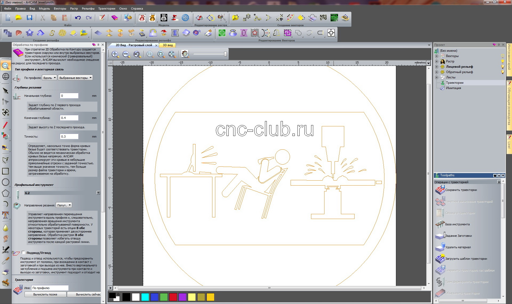Click the Сохранить траектории icon
The width and height of the screenshot is (512, 304).
pyautogui.click(x=440, y=190)
